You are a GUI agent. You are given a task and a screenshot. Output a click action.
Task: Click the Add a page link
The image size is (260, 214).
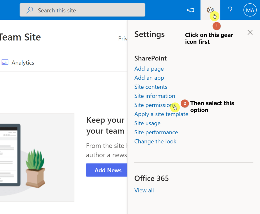[x=149, y=69]
